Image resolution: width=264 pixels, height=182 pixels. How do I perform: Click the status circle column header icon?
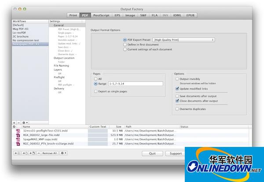point(14,127)
